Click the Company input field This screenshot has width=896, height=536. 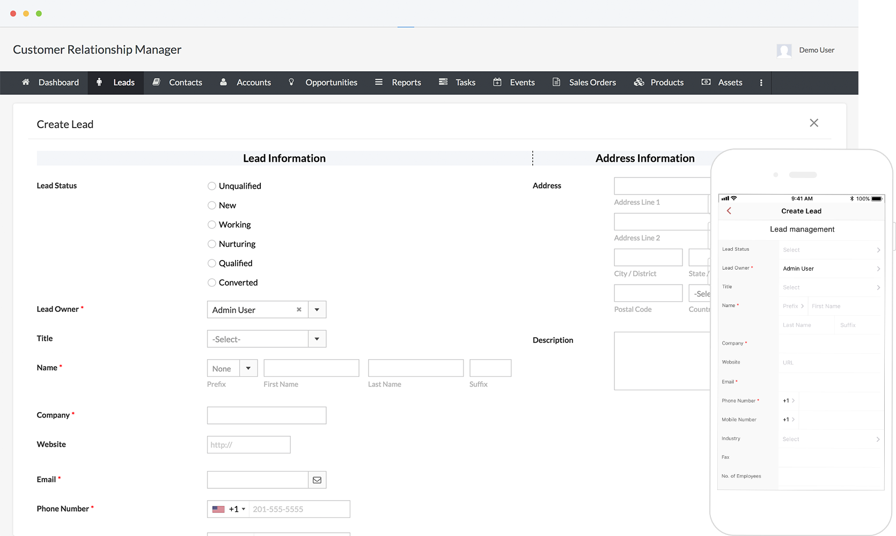coord(267,415)
